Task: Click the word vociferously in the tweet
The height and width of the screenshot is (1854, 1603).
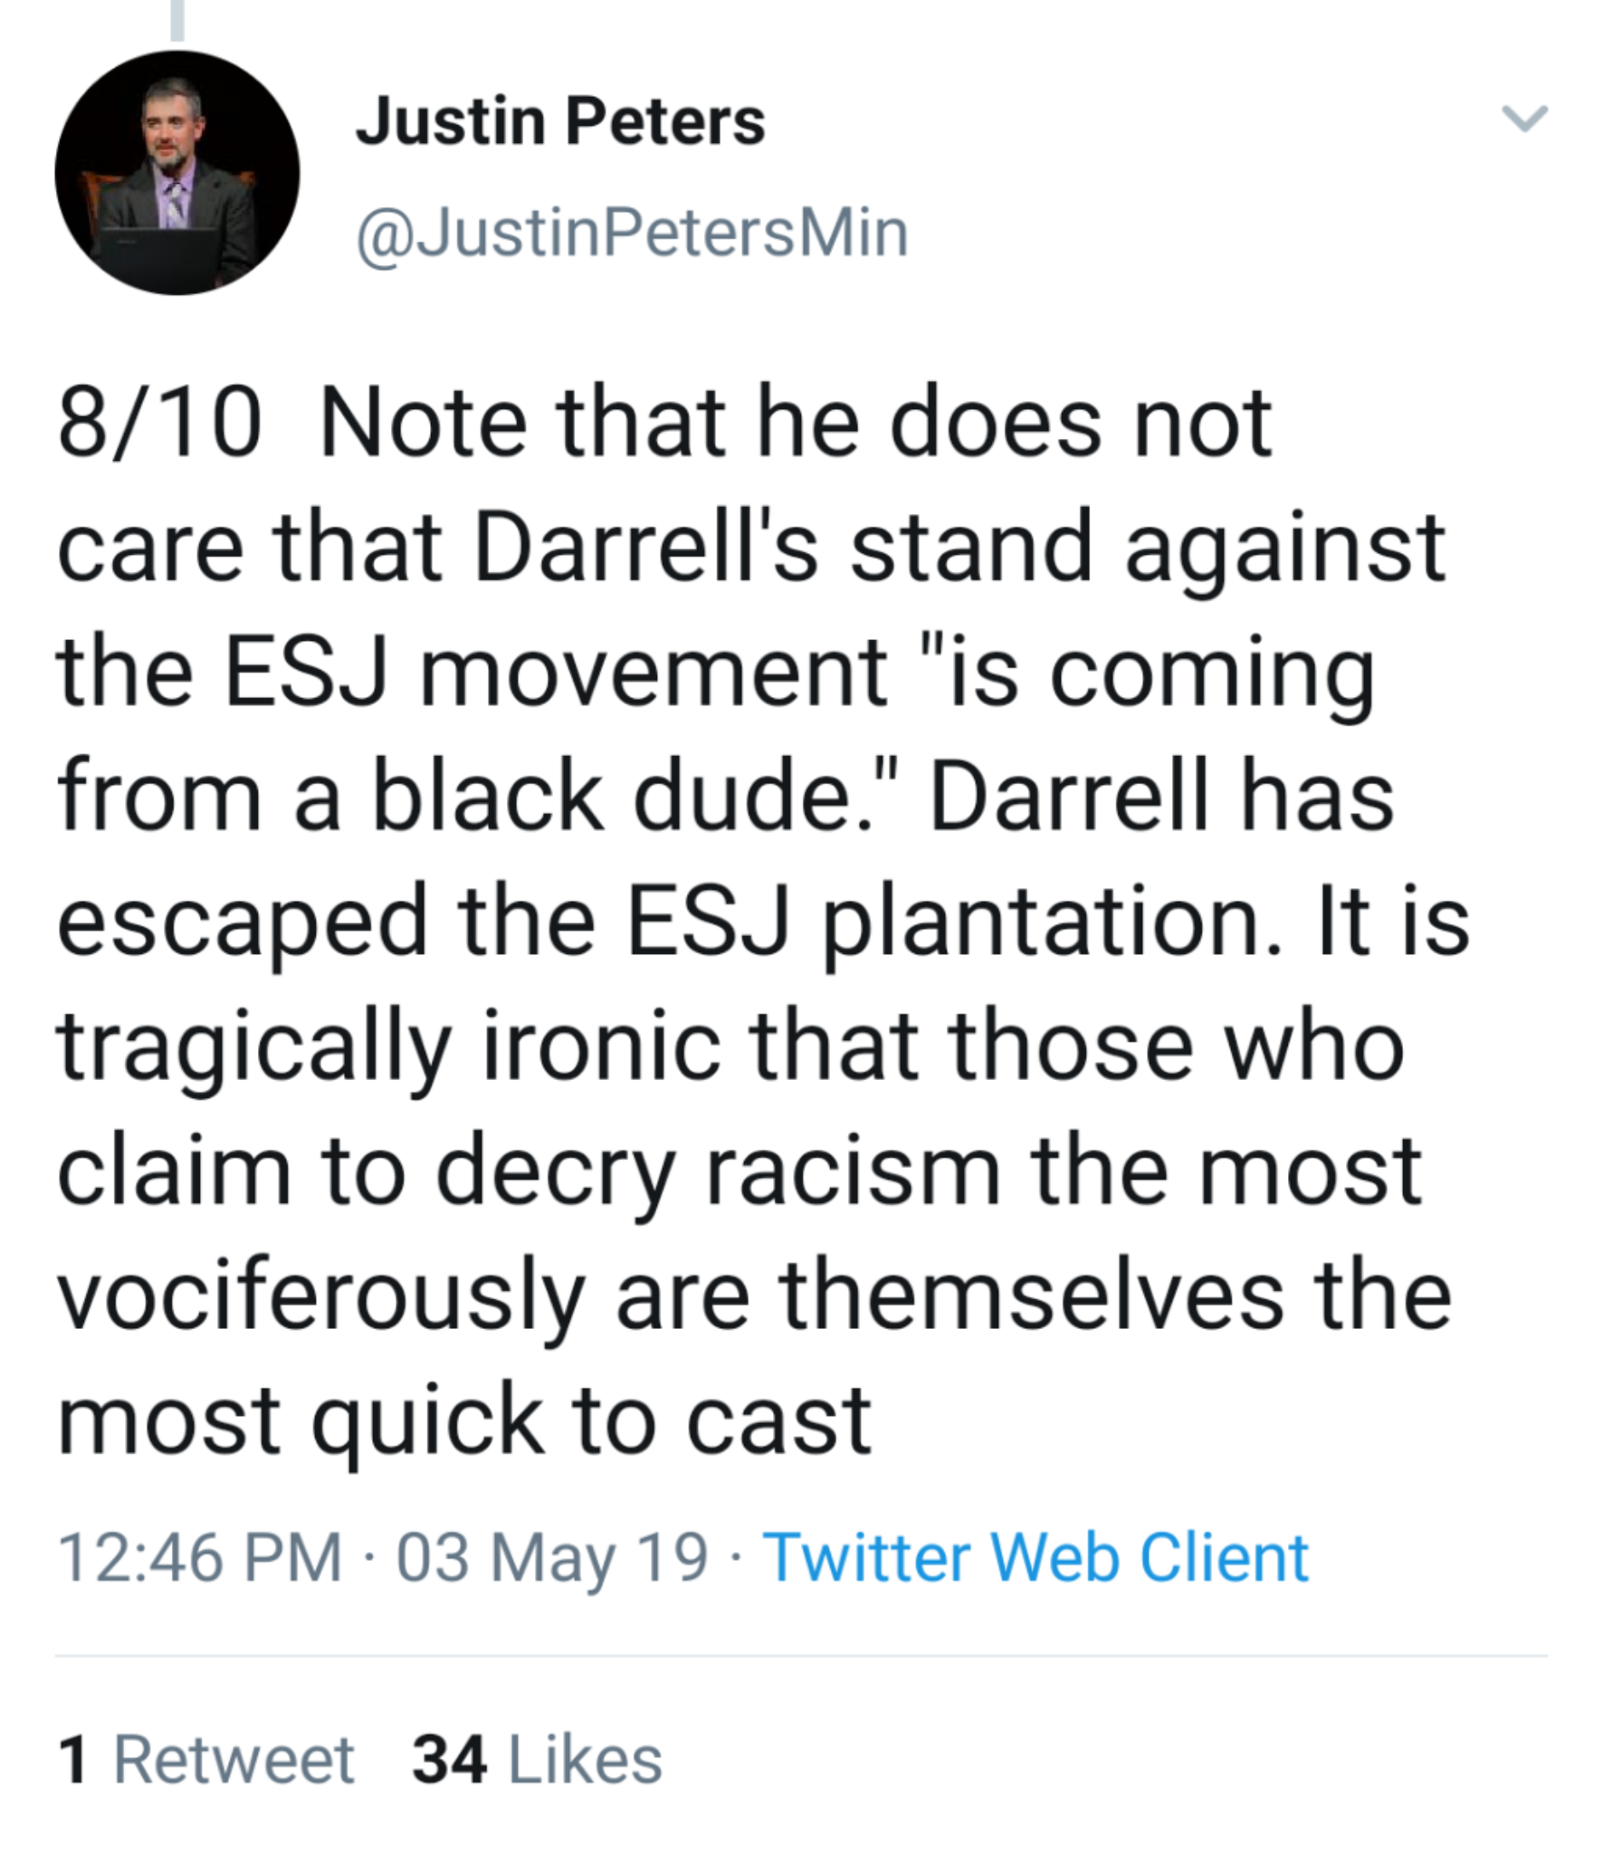Action: pos(320,1295)
